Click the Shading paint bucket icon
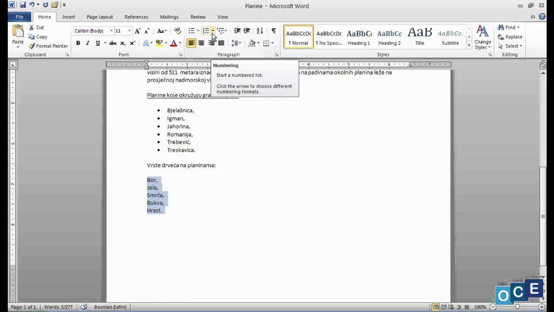 (252, 43)
